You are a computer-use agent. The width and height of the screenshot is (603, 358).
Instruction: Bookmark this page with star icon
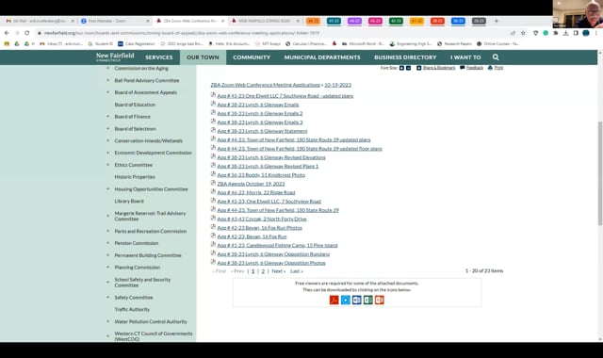coord(523,33)
